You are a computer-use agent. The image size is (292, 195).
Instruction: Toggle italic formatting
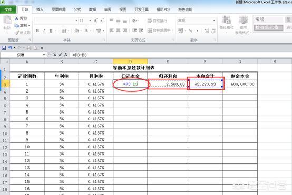tap(44, 31)
